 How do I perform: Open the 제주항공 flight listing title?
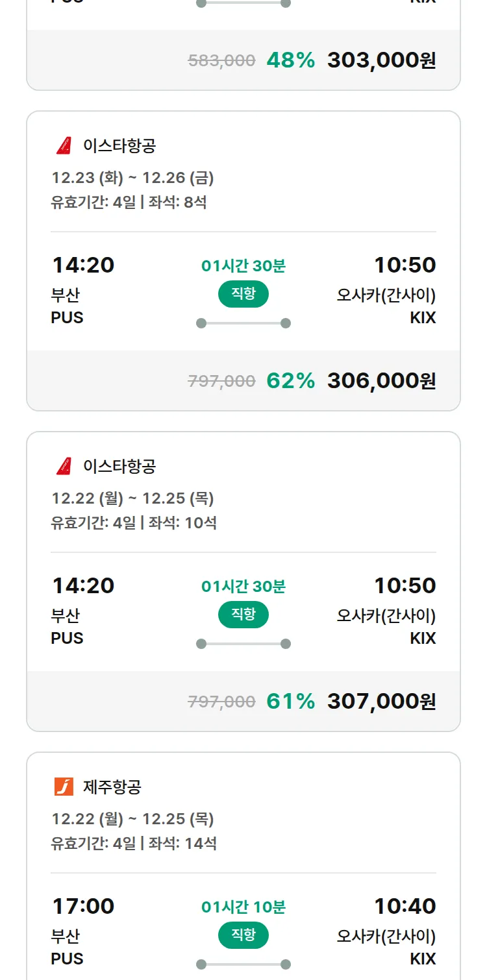point(112,787)
